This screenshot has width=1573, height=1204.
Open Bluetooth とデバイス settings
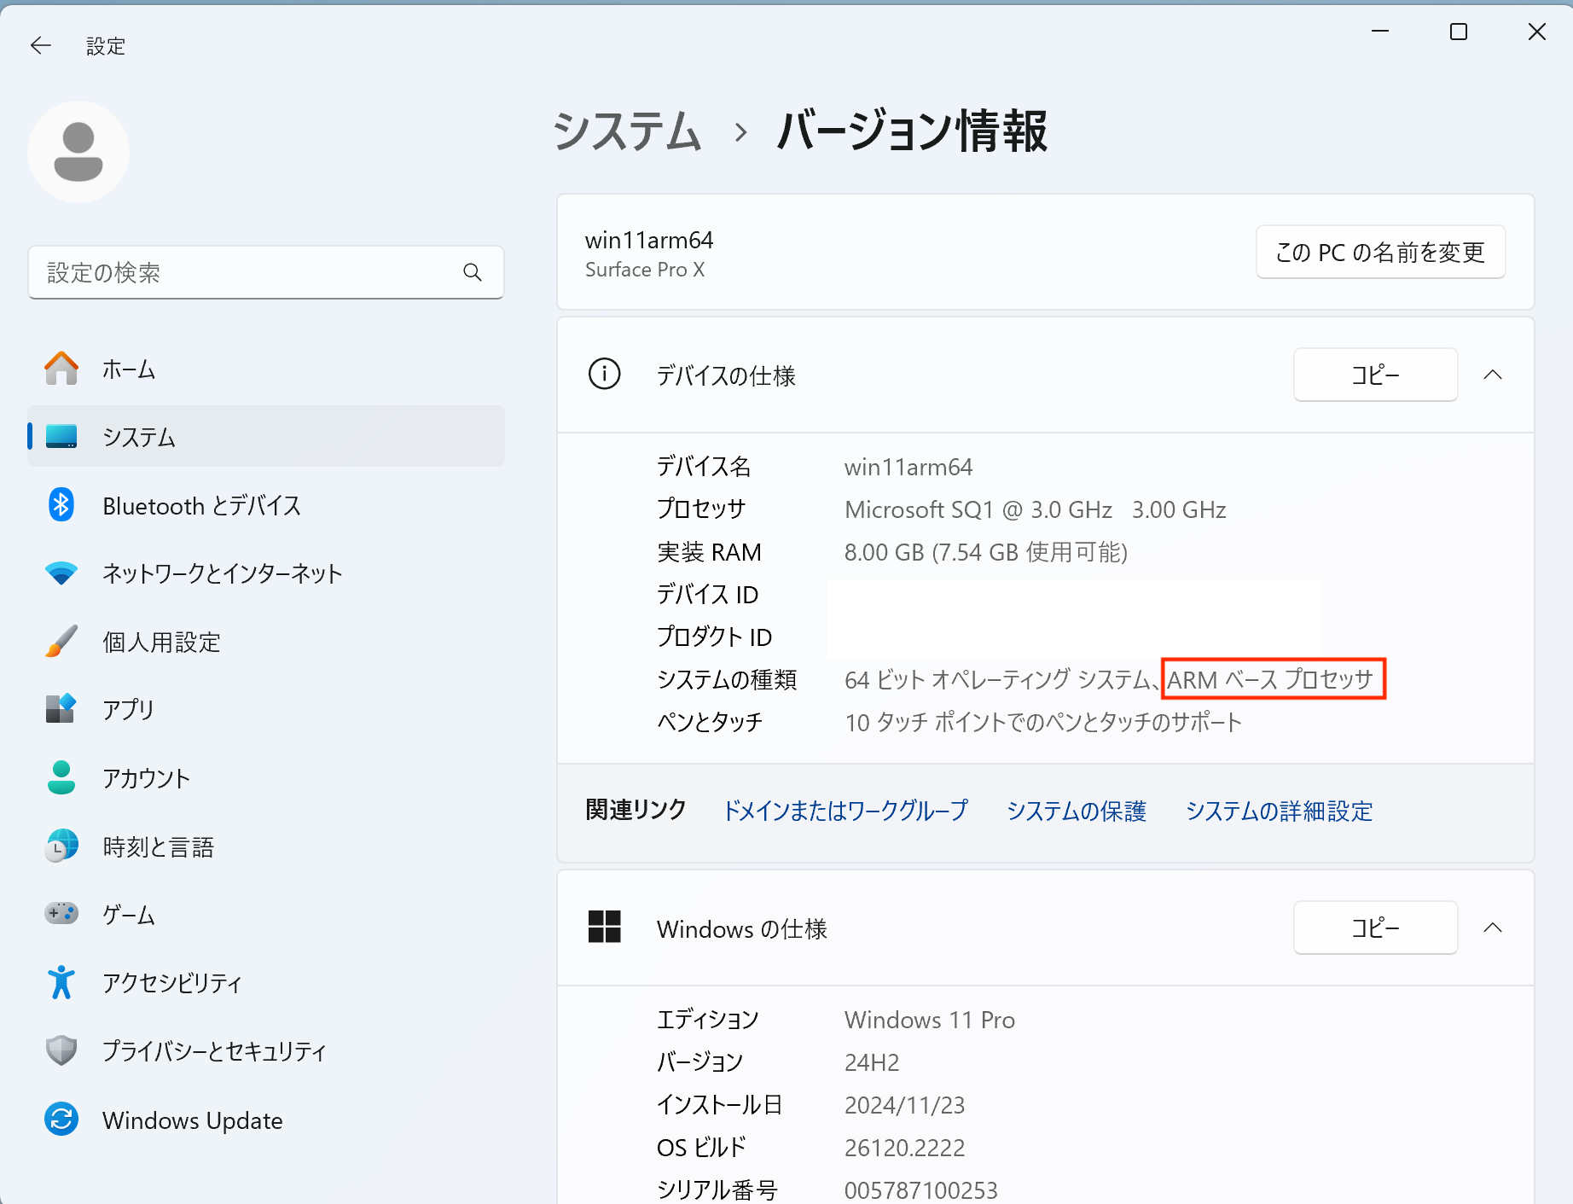[266, 505]
